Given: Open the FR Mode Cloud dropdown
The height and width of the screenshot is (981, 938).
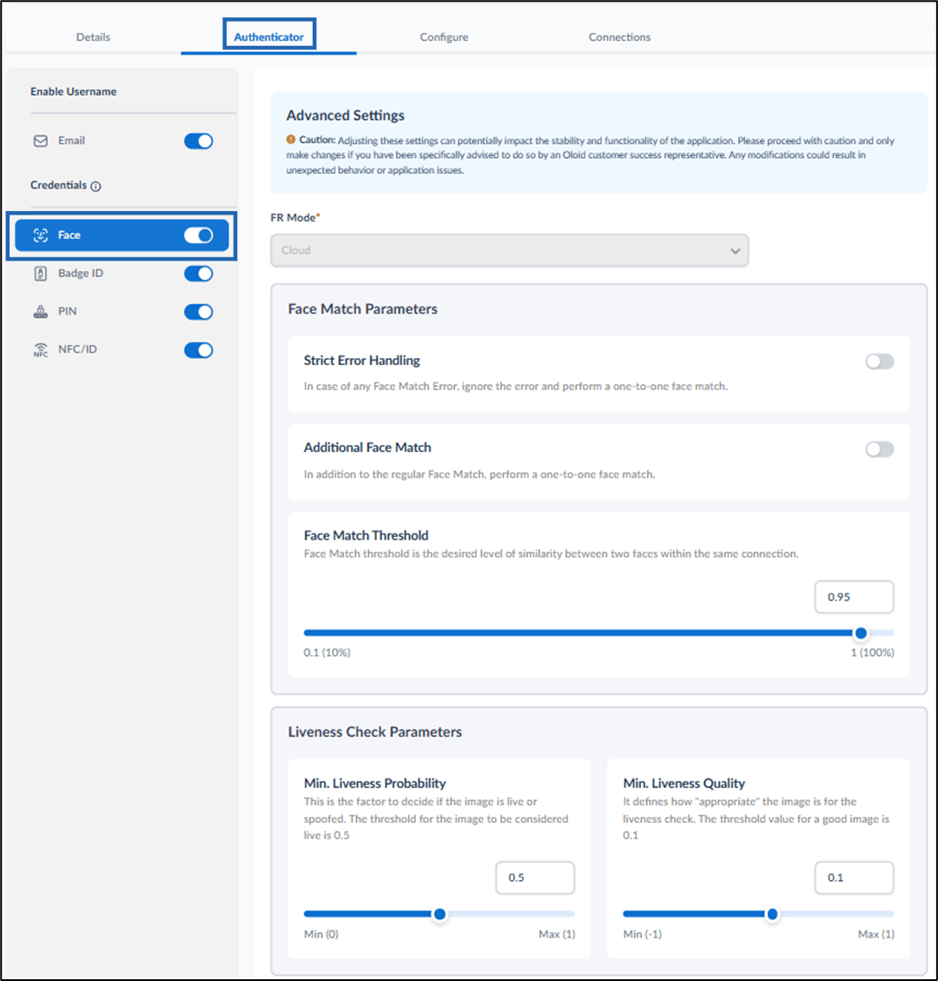Looking at the screenshot, I should tap(509, 250).
